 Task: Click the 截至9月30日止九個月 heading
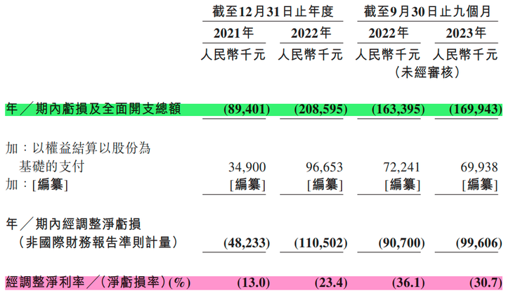[x=427, y=12]
